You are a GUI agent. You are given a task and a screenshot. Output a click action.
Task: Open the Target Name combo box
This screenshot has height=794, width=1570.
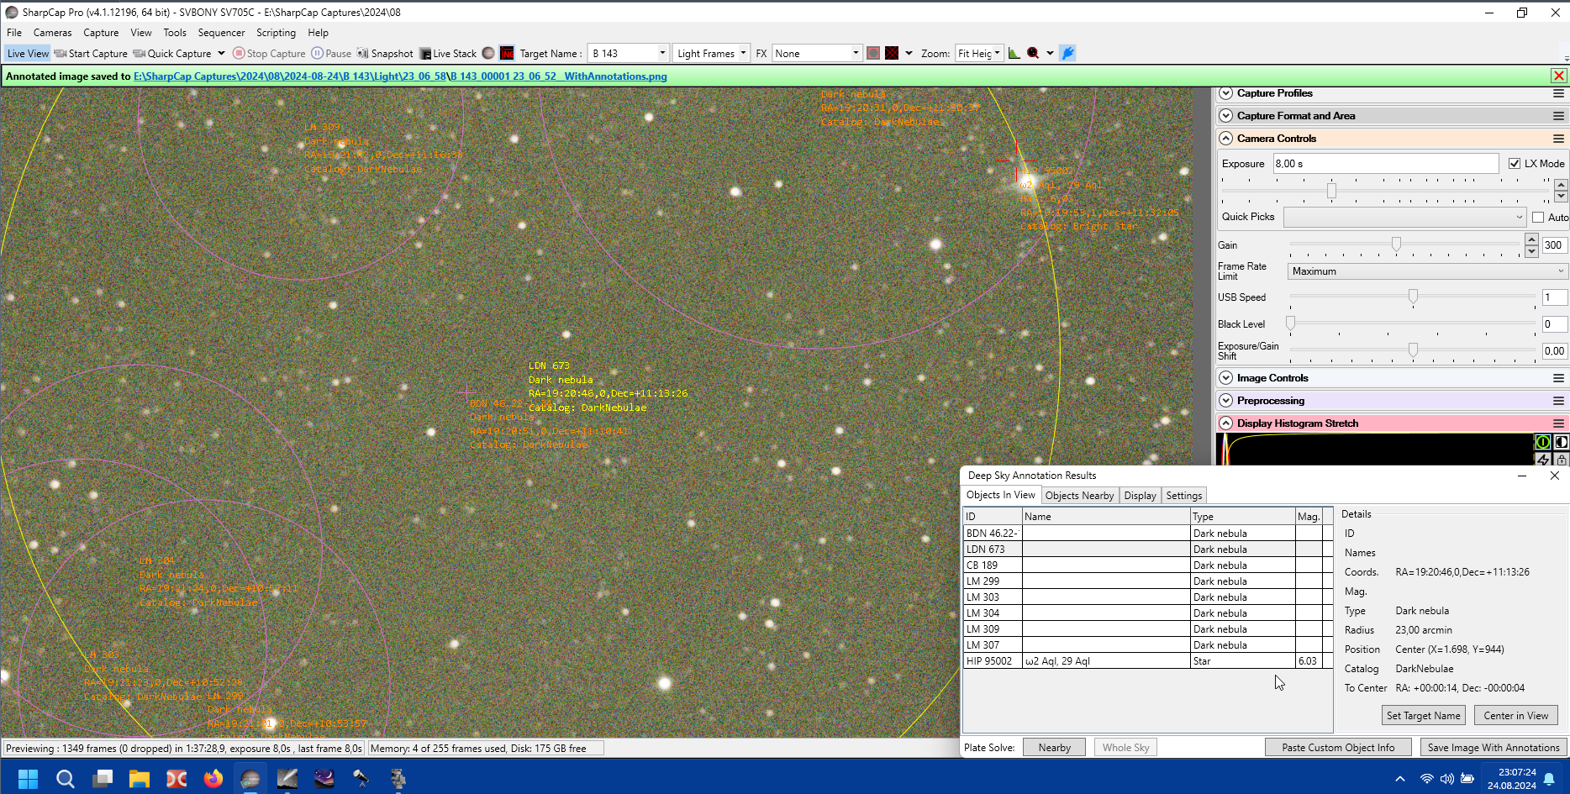coord(628,53)
